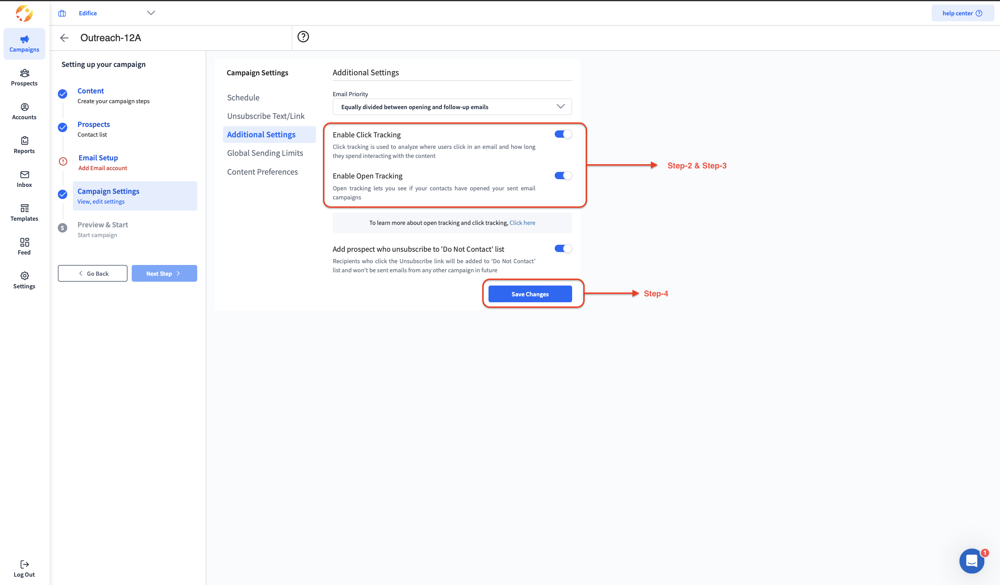Follow the 'Click here' tracking link
The width and height of the screenshot is (1000, 585).
(522, 223)
